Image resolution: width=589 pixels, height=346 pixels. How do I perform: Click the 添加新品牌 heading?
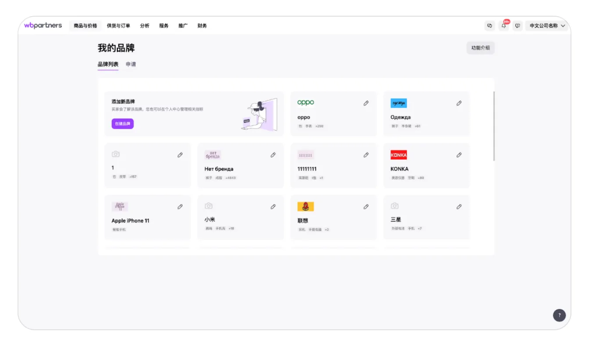coord(123,102)
